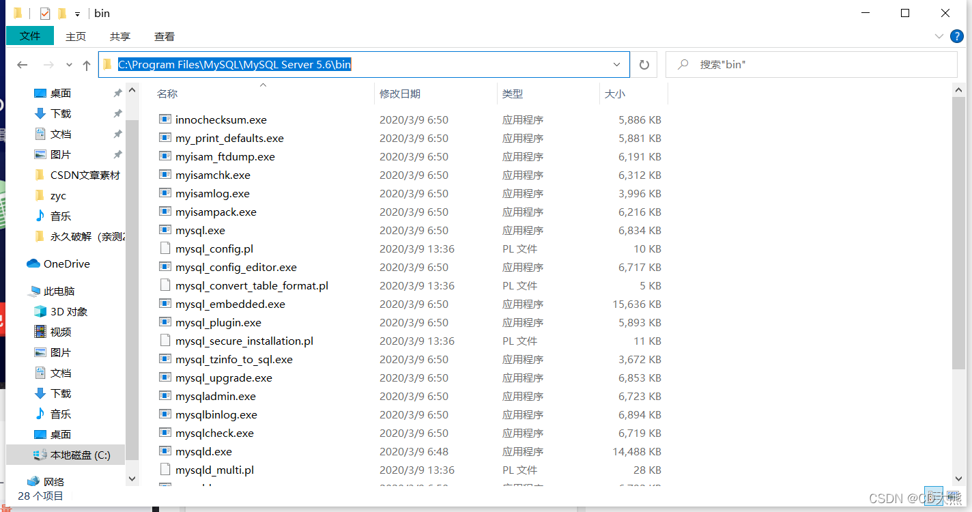Click the mysql_tzinfo_to_sql.exe file icon
The height and width of the screenshot is (512, 972).
(165, 359)
